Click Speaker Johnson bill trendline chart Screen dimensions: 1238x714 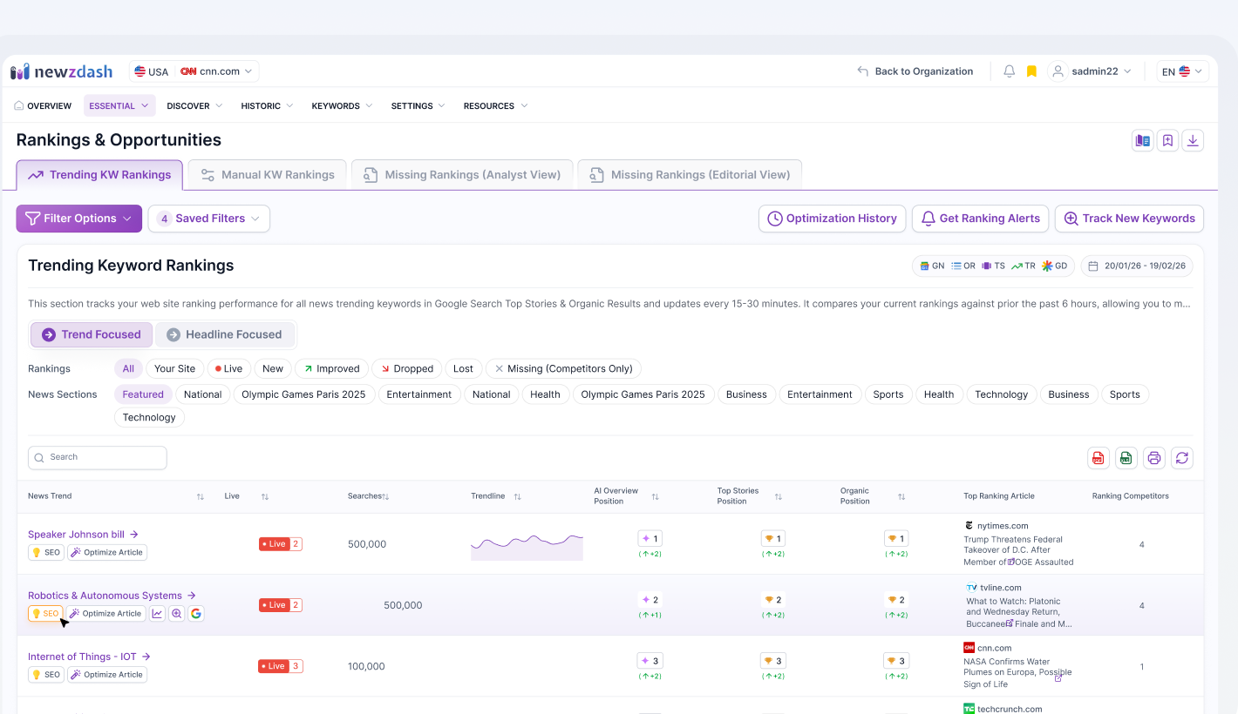pyautogui.click(x=527, y=547)
